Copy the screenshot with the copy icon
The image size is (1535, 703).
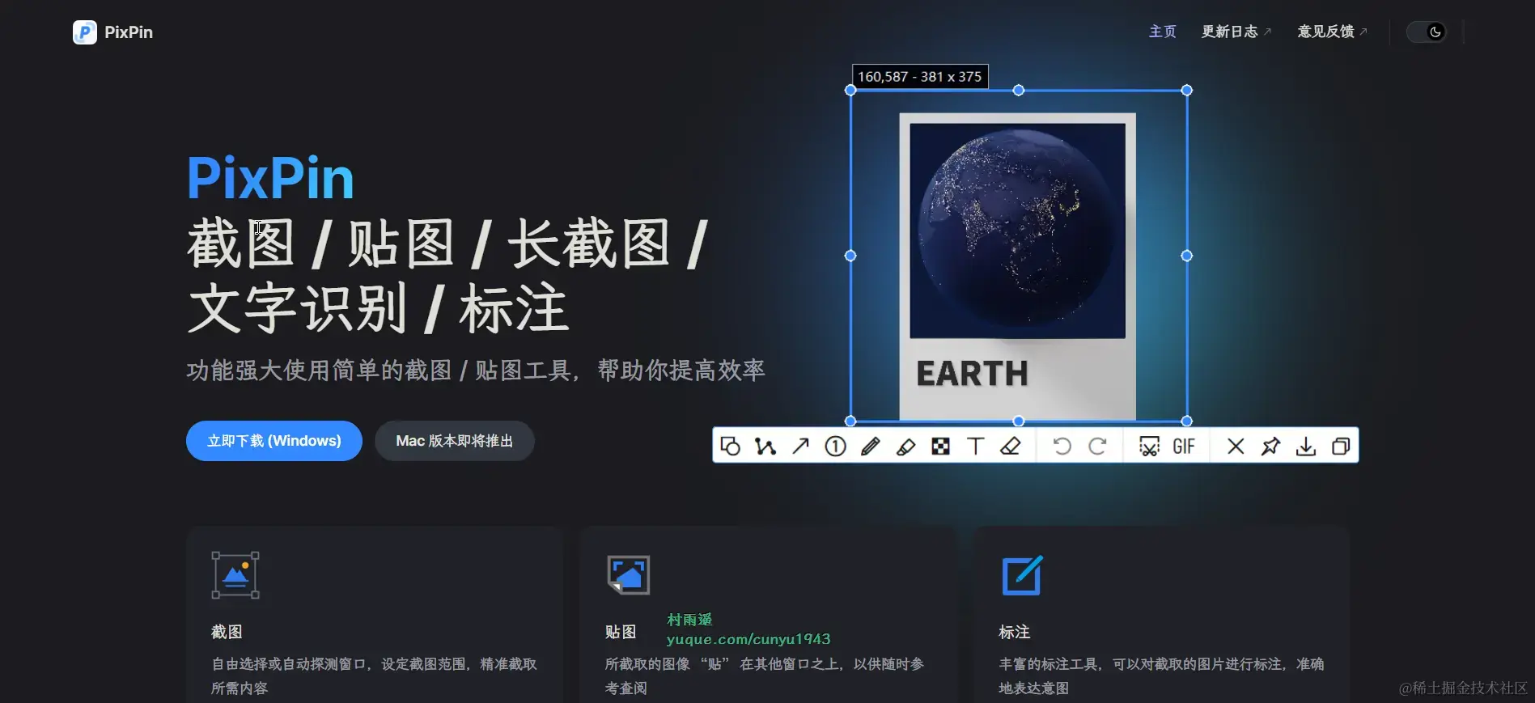(x=1341, y=446)
